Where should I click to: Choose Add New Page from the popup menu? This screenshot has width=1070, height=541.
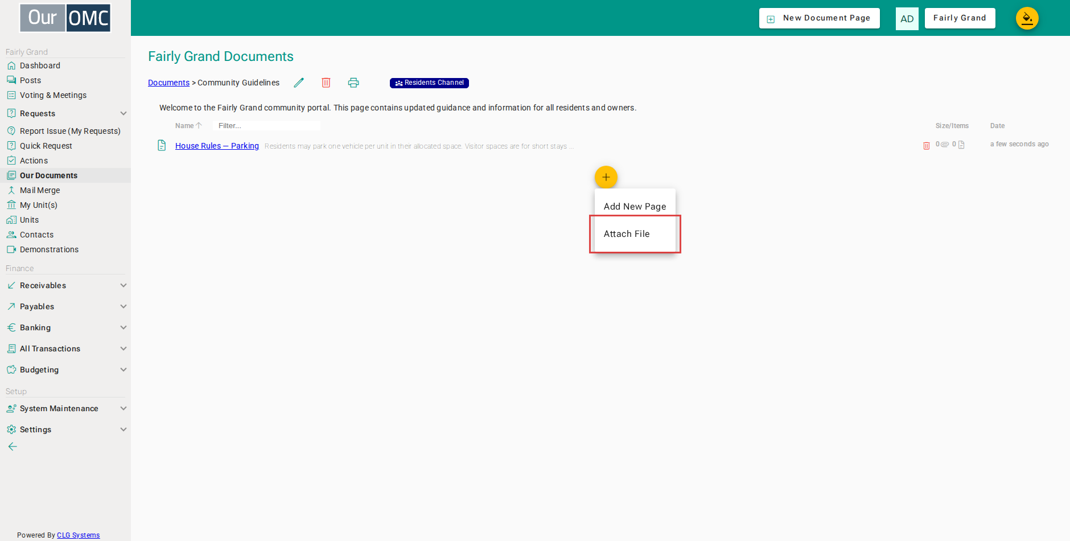(635, 206)
